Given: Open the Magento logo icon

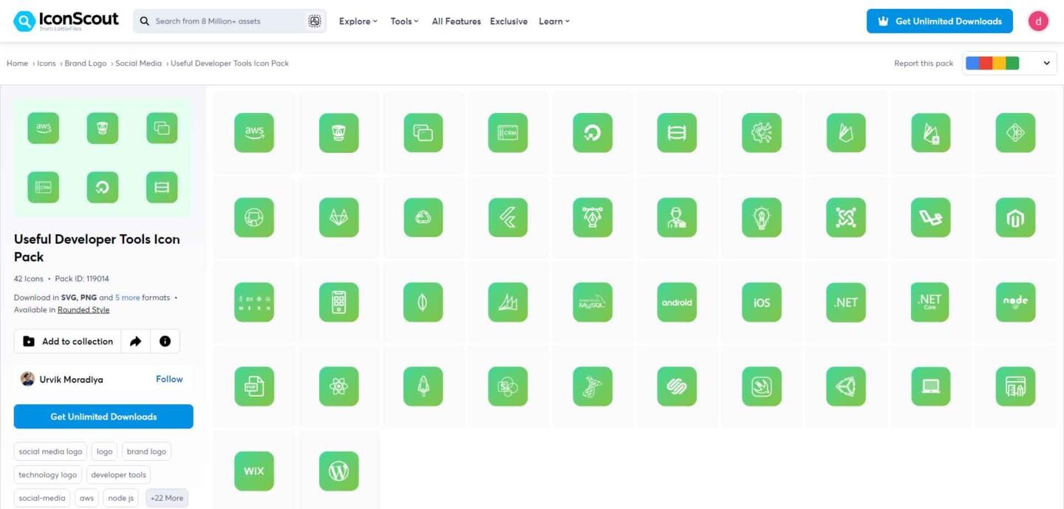Looking at the screenshot, I should tap(1015, 217).
